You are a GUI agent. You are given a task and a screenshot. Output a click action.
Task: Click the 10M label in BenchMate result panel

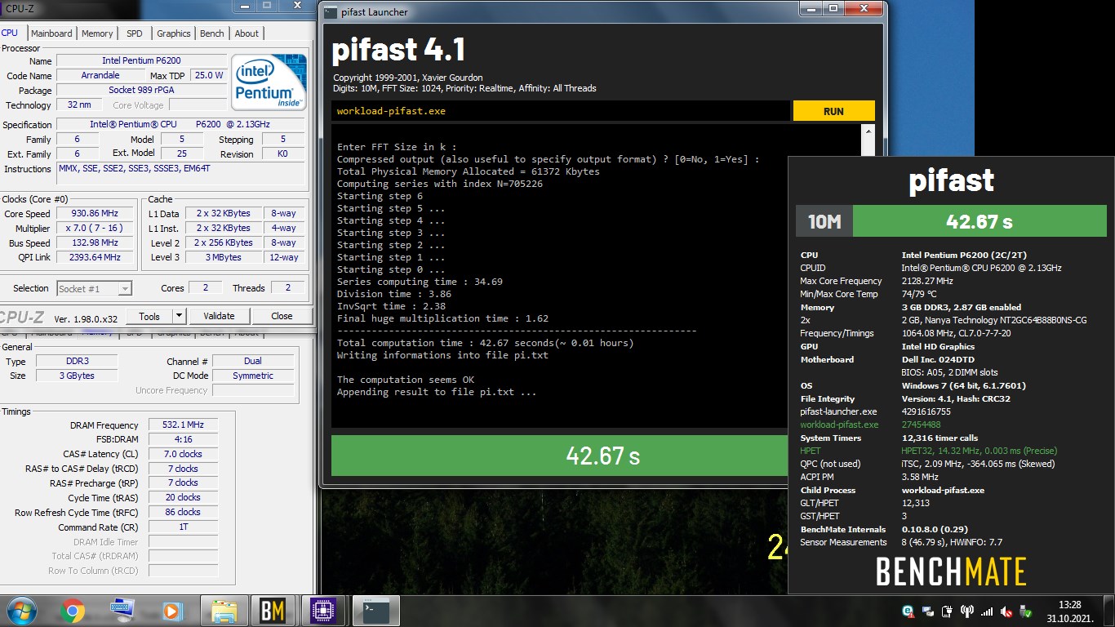click(824, 221)
